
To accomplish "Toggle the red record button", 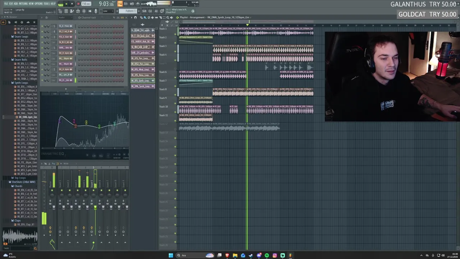I will (78, 4).
